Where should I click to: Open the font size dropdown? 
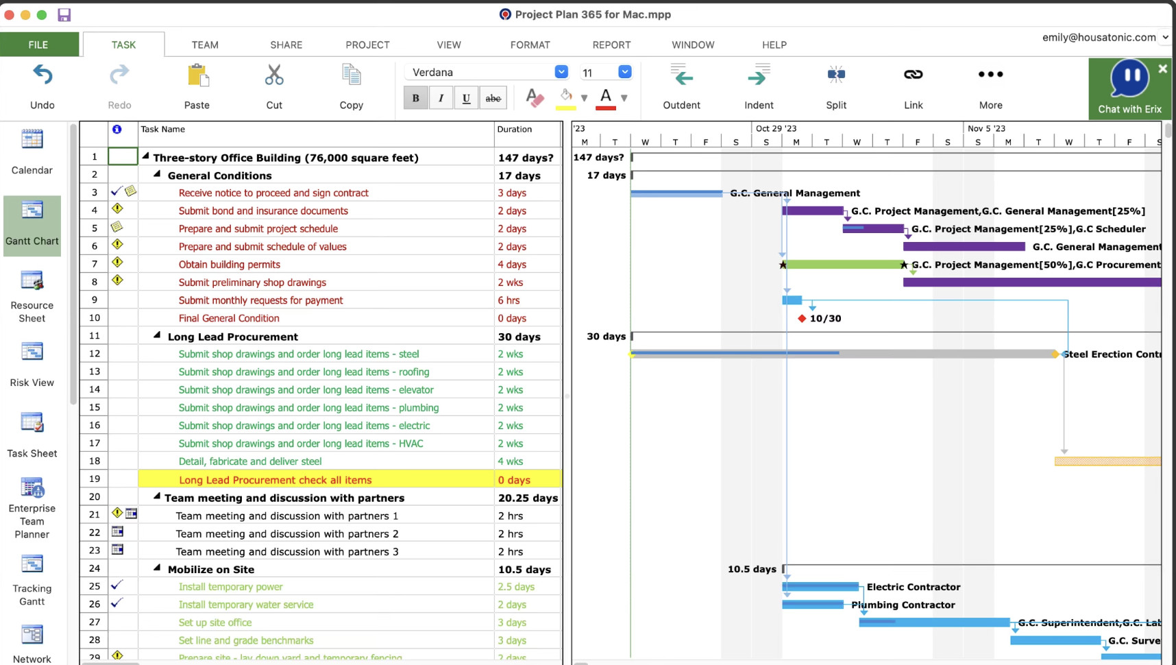click(x=624, y=71)
